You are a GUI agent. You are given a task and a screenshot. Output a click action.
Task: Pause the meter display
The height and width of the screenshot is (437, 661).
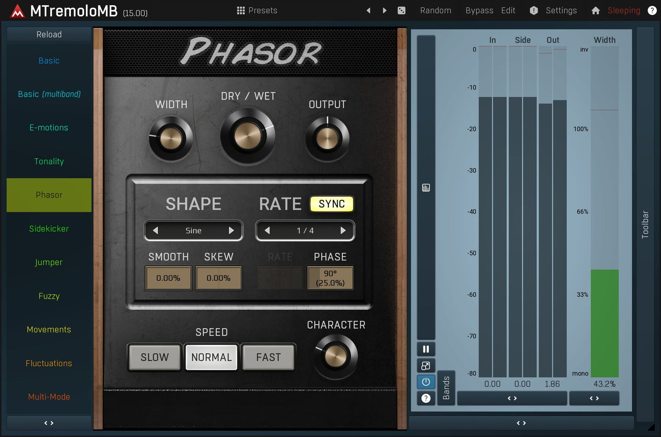coord(426,349)
